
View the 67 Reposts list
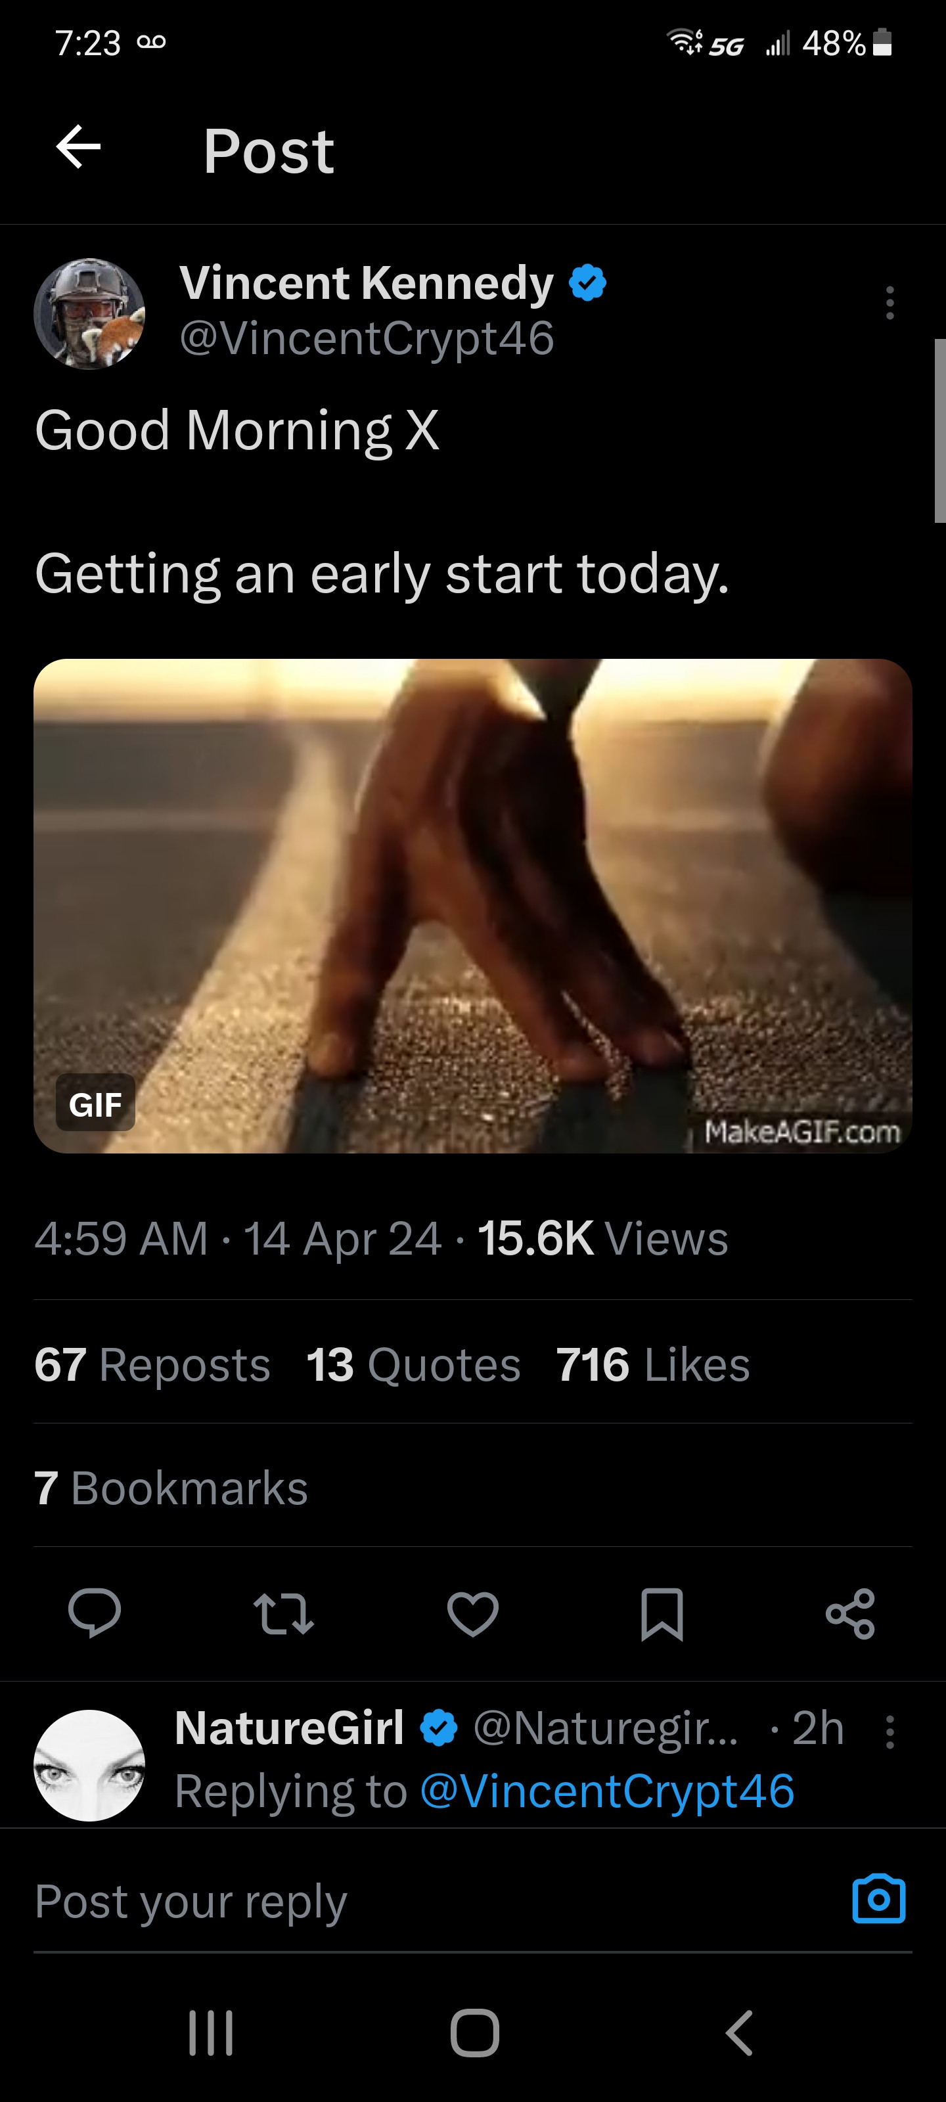tap(152, 1364)
